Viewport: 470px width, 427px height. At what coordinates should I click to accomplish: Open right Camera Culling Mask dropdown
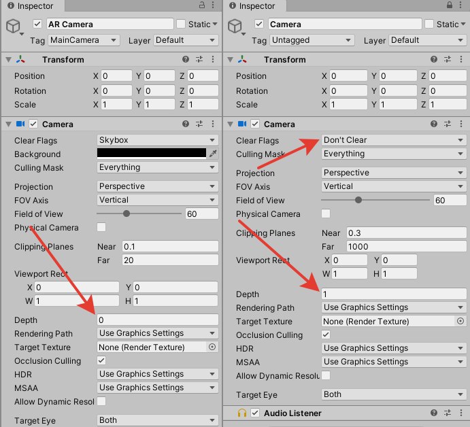point(394,154)
